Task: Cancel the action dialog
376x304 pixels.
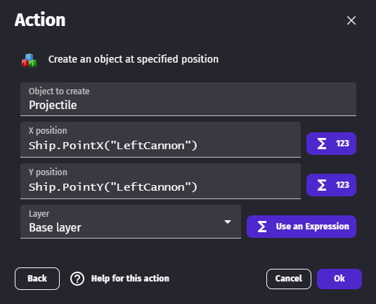Action: pos(289,279)
